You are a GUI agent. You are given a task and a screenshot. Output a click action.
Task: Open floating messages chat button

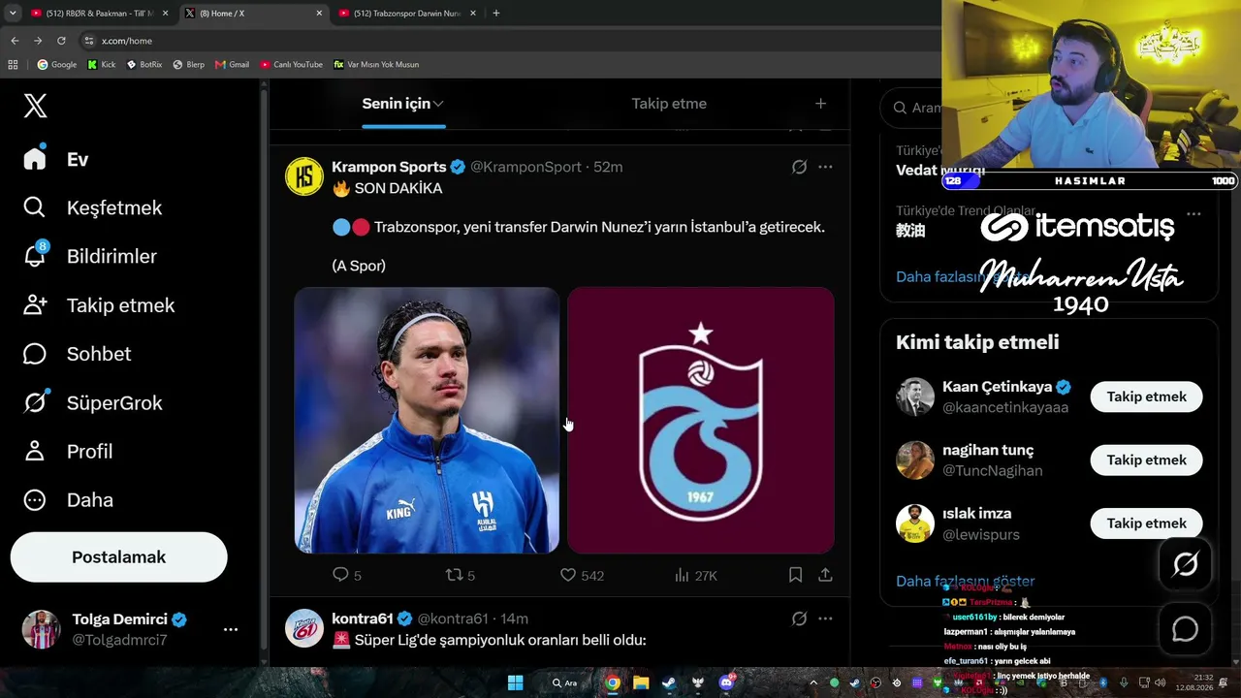1185,629
